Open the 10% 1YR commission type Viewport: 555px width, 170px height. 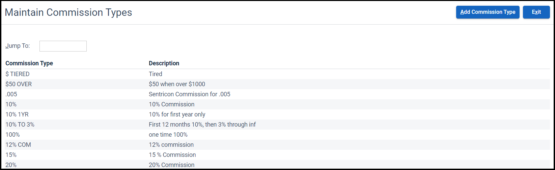click(x=17, y=114)
